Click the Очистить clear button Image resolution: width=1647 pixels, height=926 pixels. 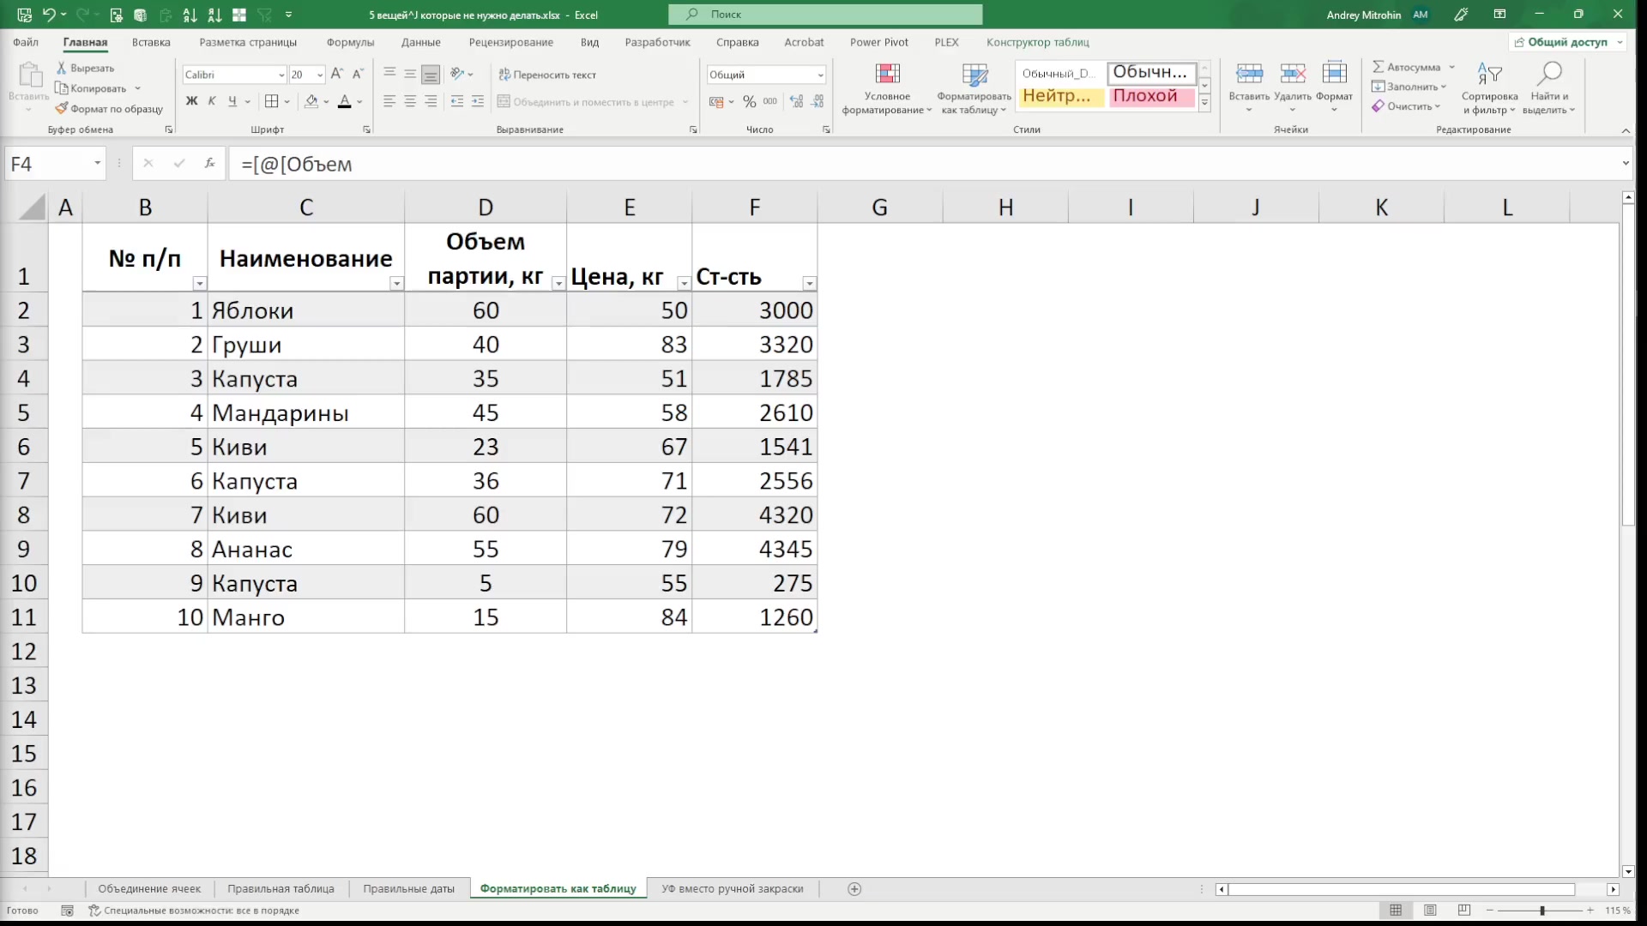(1405, 106)
